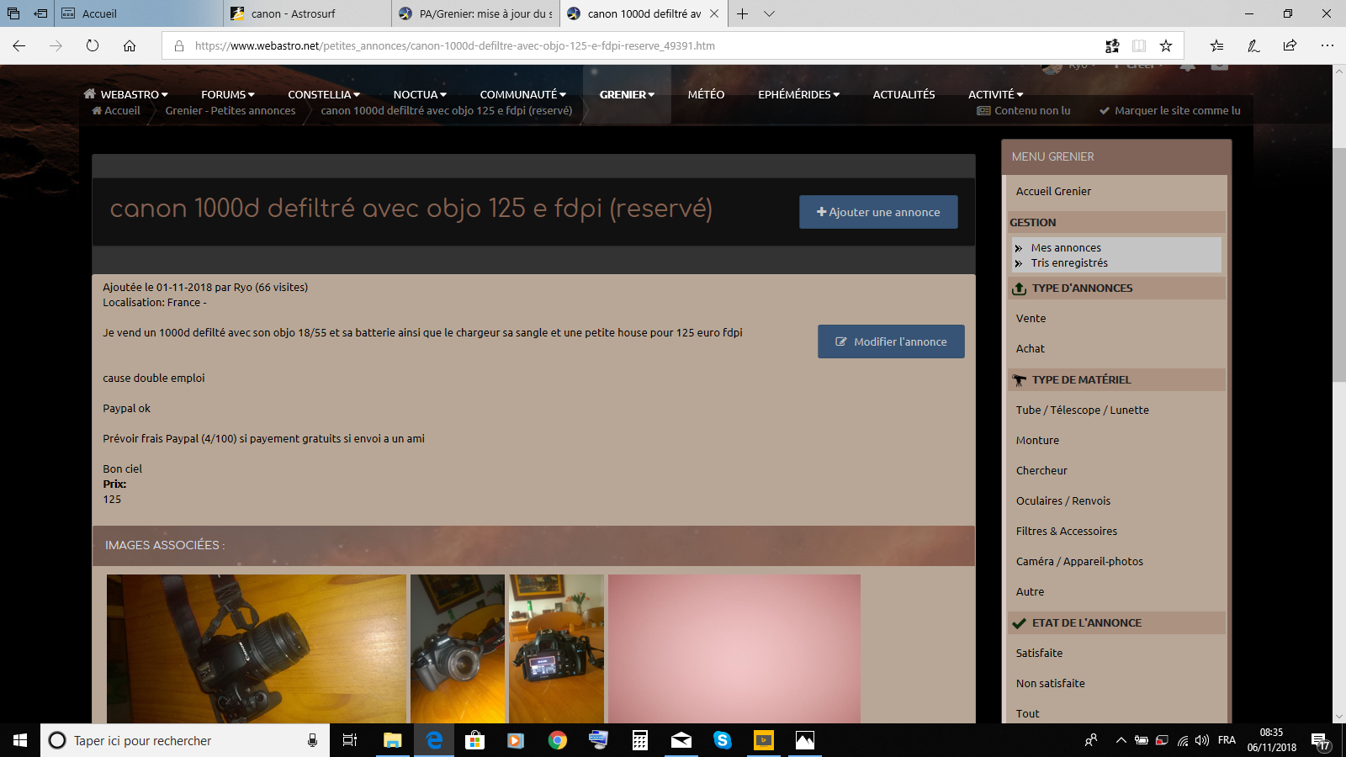
Task: Switch to the PA/Grenier browser tab
Action: (475, 13)
